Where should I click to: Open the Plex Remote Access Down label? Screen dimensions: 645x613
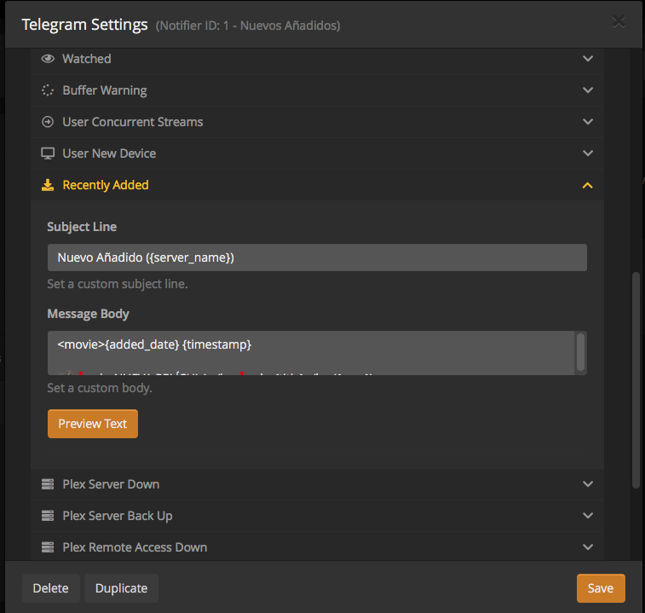point(135,547)
